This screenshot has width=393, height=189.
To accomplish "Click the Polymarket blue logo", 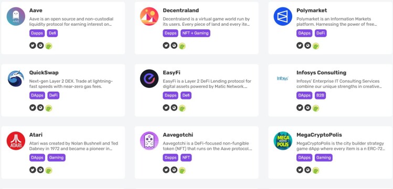I will 283,16.
